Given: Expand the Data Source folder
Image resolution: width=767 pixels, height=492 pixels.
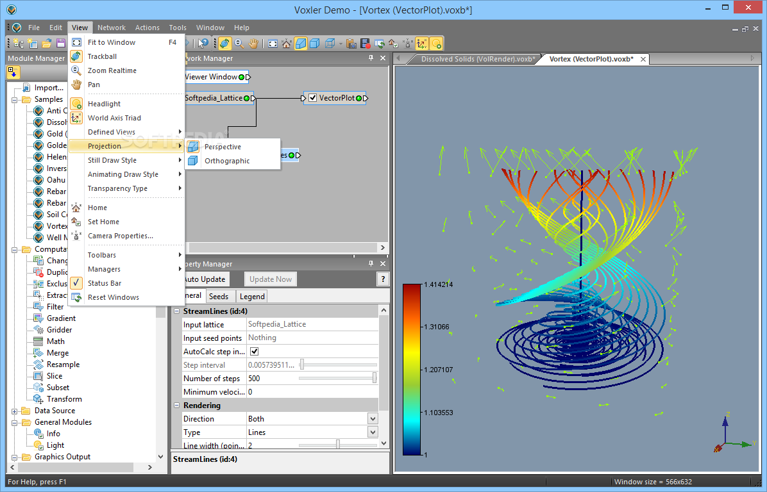Looking at the screenshot, I should (x=14, y=411).
